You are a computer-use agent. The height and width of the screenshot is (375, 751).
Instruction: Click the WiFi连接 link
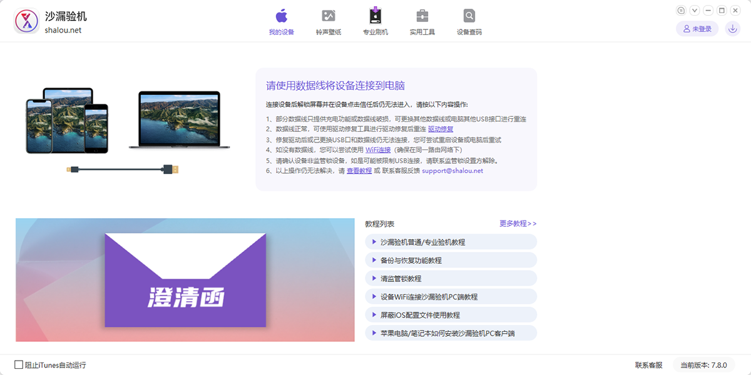[378, 150]
